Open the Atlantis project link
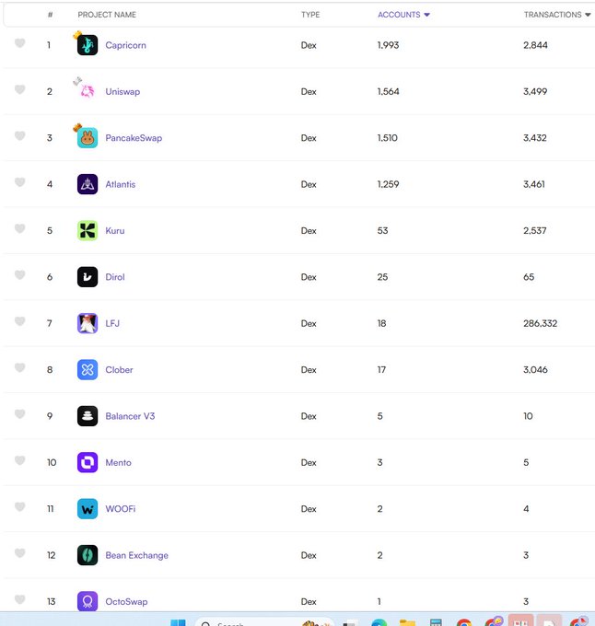 click(121, 184)
